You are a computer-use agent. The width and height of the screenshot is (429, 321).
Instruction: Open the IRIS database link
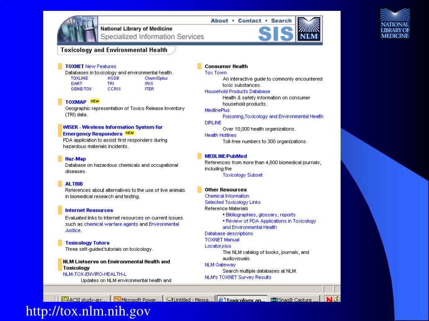[149, 84]
